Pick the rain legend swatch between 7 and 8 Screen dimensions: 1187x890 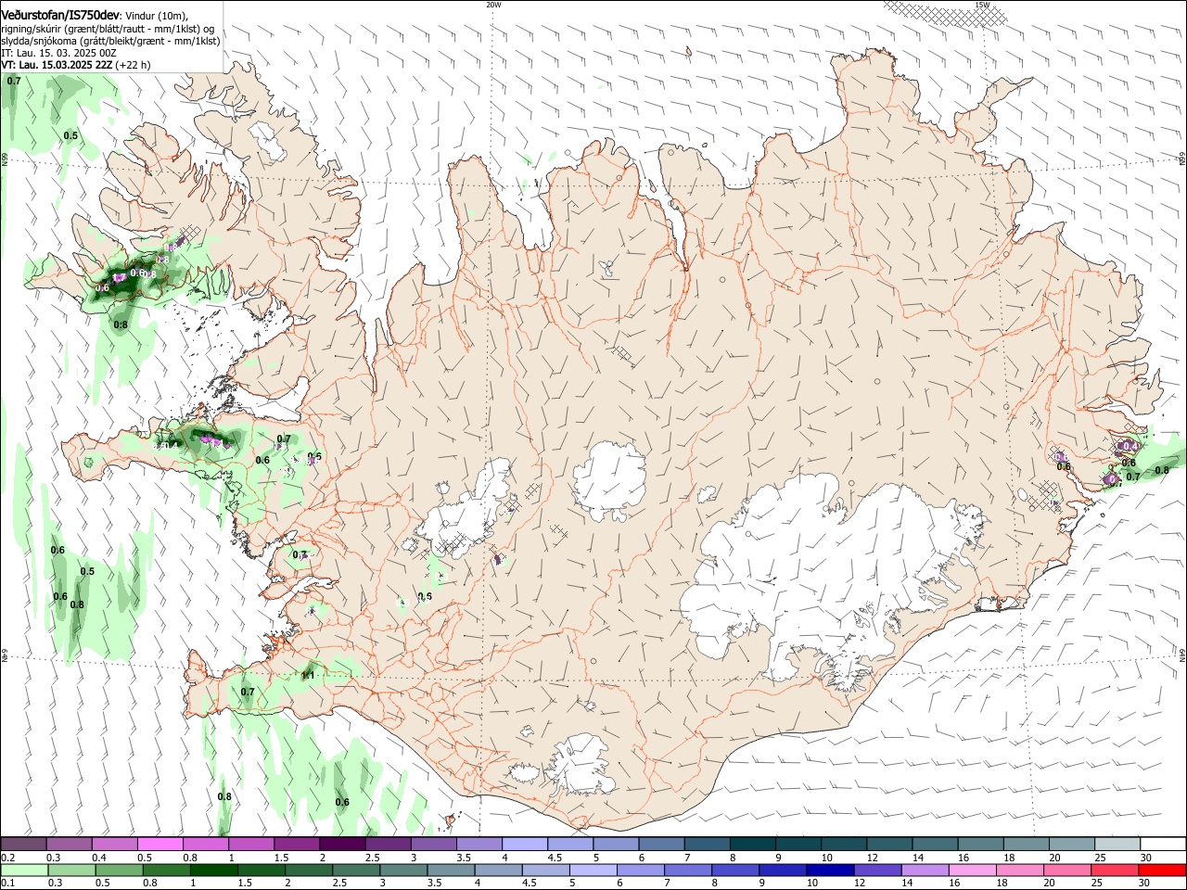click(688, 870)
